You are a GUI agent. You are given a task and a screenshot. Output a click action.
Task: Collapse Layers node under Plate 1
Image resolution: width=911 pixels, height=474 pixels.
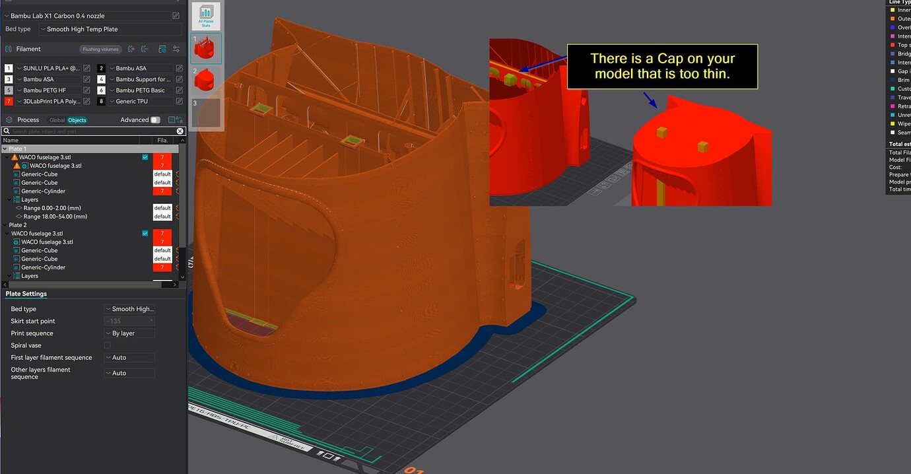[x=9, y=199]
